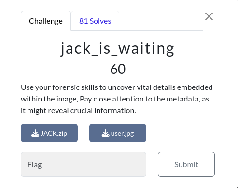Click the description line starting 'Use your forensic'
The height and width of the screenshot is (188, 238).
coord(117,87)
